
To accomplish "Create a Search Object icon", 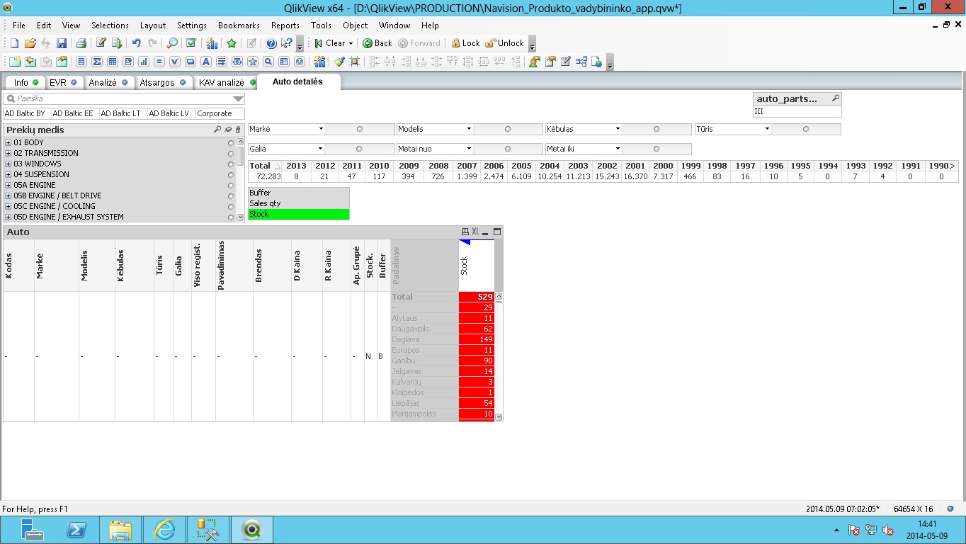I will 268,62.
